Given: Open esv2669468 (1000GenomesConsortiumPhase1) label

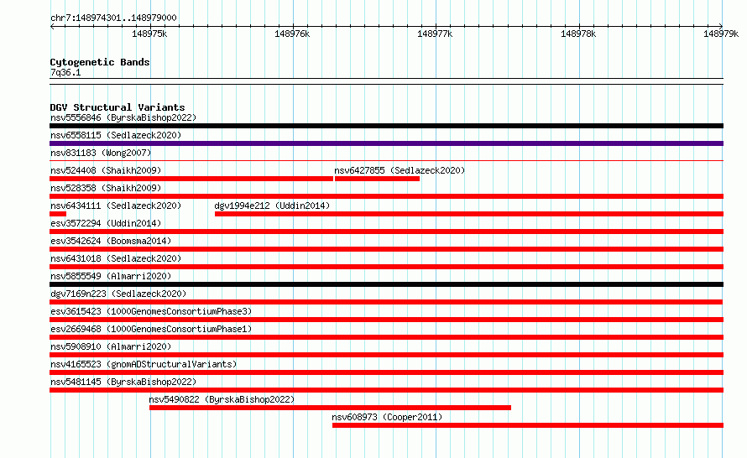Looking at the screenshot, I should click(x=151, y=329).
